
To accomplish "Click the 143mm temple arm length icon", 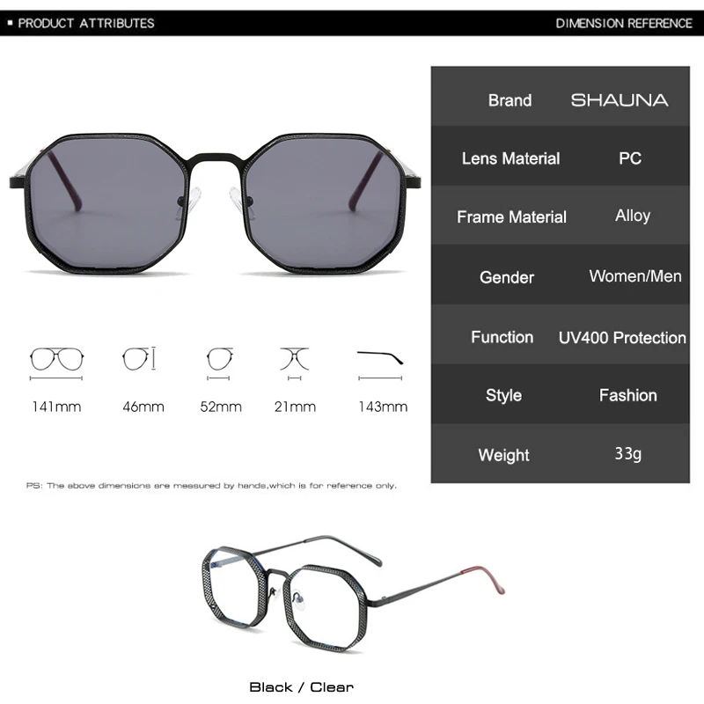I will point(380,365).
